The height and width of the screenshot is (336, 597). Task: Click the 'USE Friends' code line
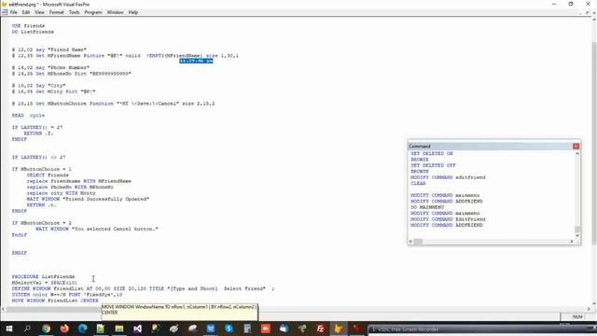pyautogui.click(x=29, y=26)
